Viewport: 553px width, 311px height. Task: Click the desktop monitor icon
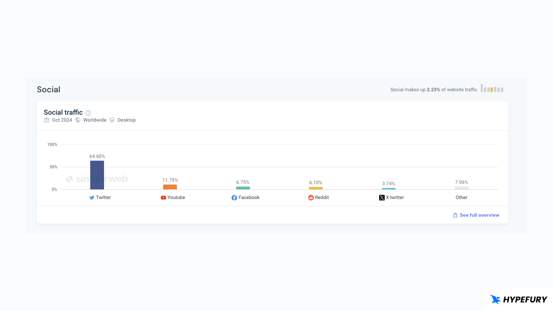112,120
